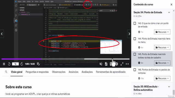Add a note at current time
175x98 pixels.
point(38,64)
